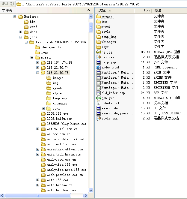
Task: Click the search.do;jsess... file icon
Action: pos(99,113)
